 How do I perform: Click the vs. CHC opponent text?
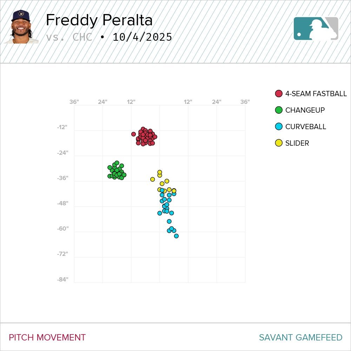(69, 37)
